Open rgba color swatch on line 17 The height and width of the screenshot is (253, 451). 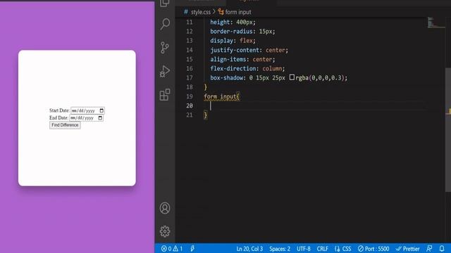(x=292, y=77)
